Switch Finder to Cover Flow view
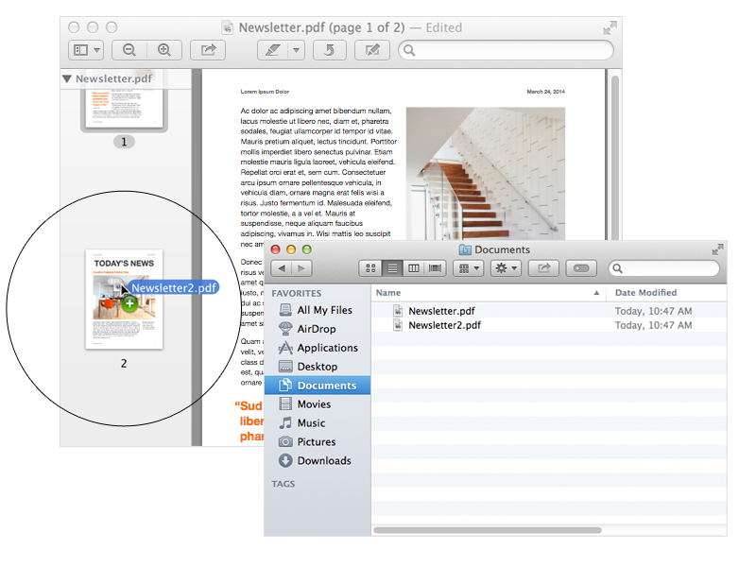This screenshot has width=756, height=567. tap(436, 268)
